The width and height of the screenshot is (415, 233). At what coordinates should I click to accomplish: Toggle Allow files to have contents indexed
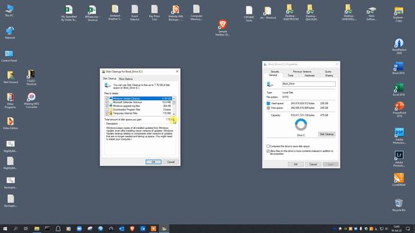[x=268, y=151]
